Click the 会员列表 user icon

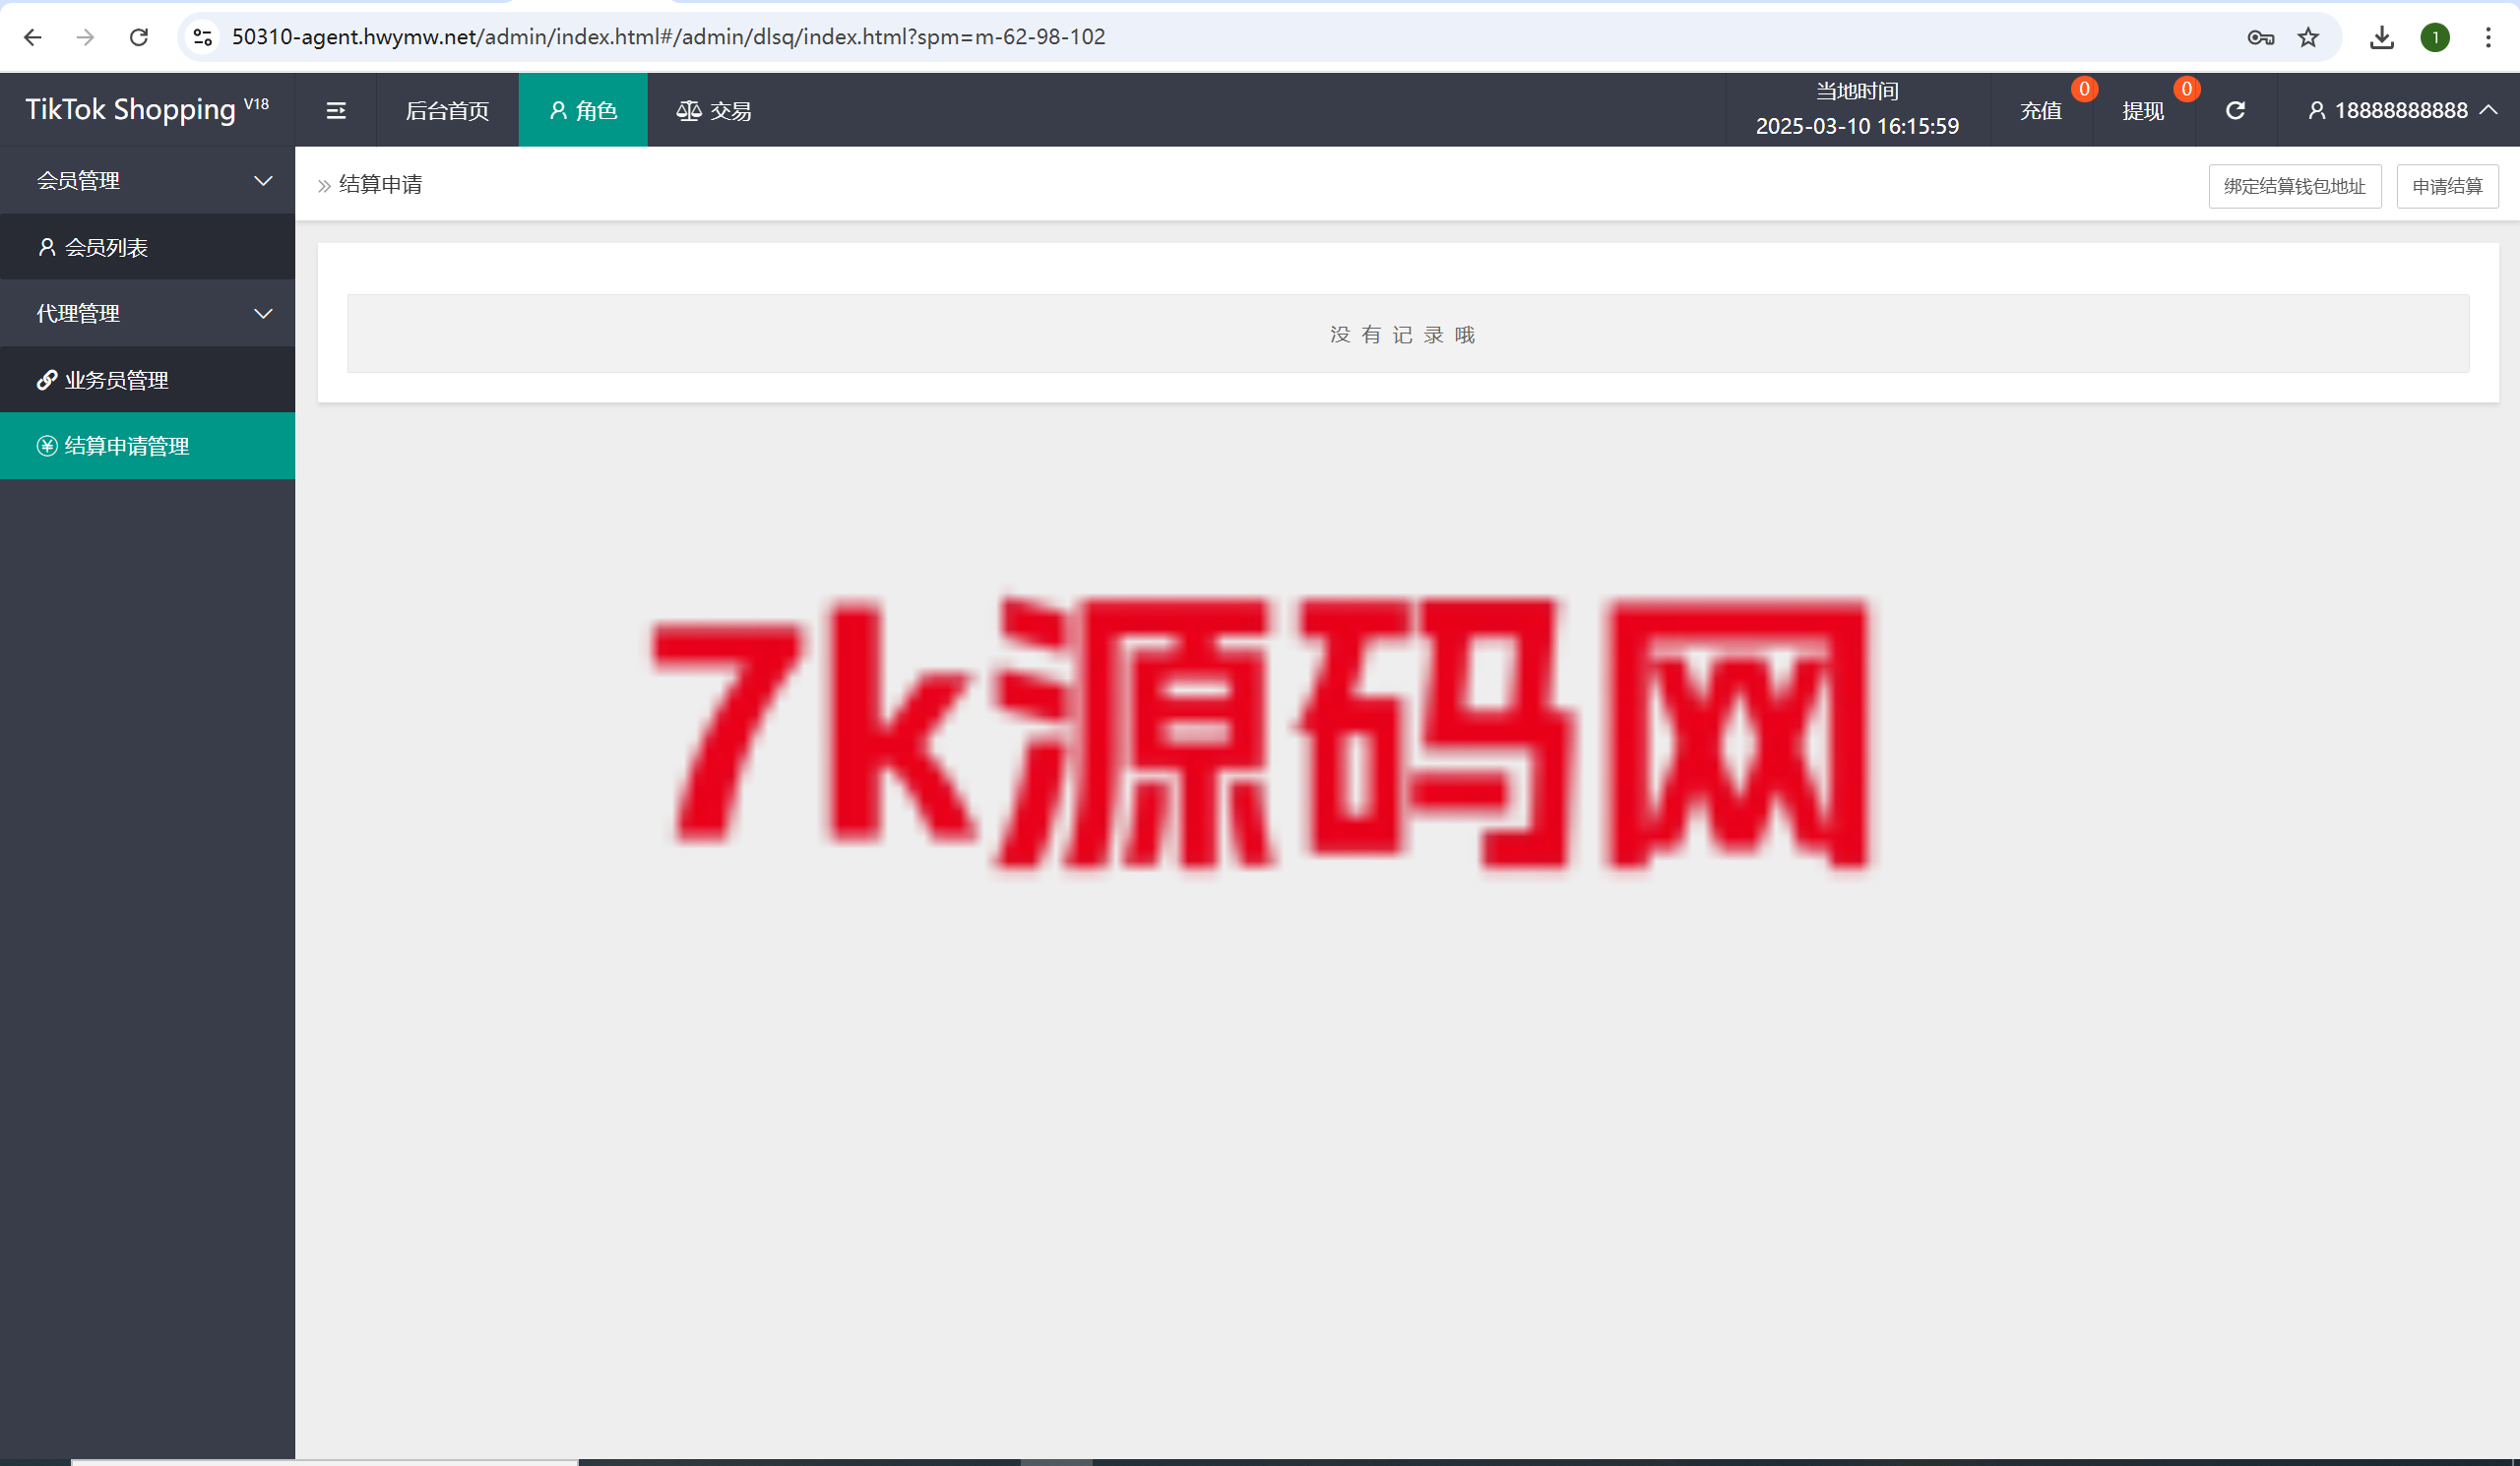pos(46,247)
